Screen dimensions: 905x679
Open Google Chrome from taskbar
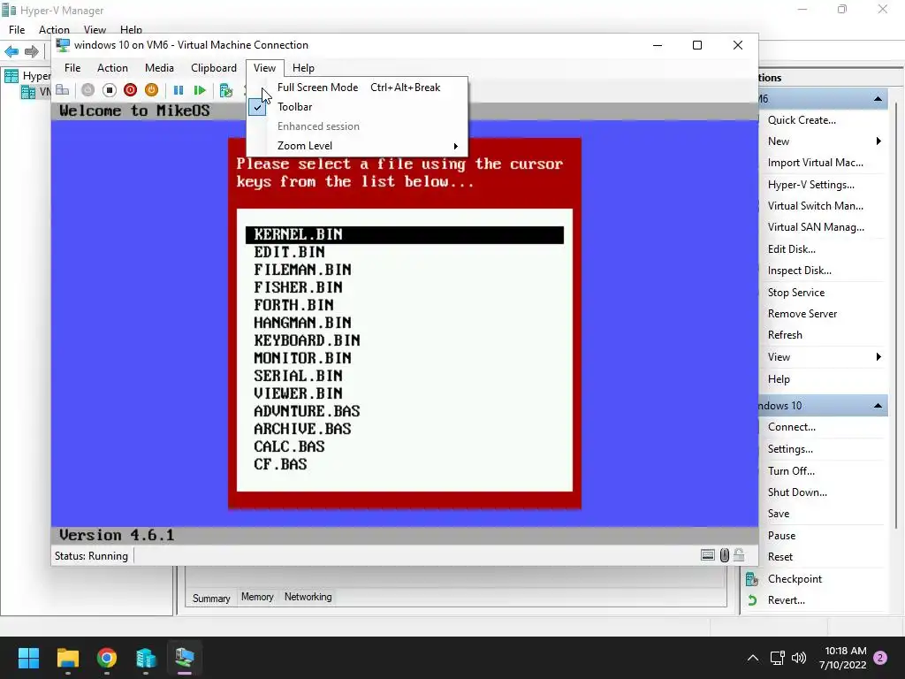point(107,658)
